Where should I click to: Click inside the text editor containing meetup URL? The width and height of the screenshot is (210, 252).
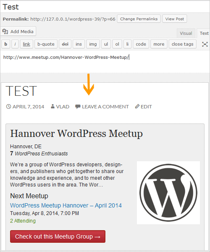click(x=105, y=61)
